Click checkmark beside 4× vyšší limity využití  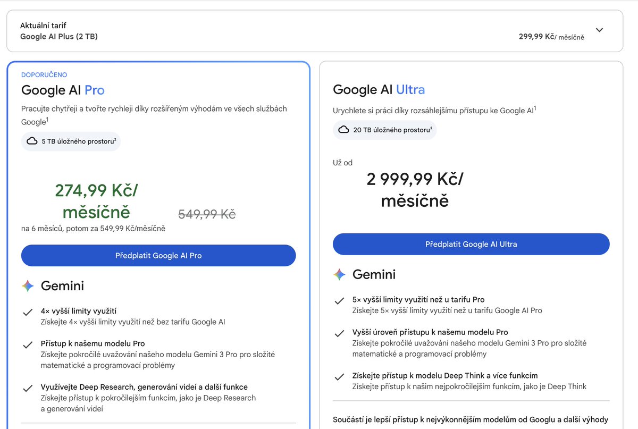tap(28, 313)
